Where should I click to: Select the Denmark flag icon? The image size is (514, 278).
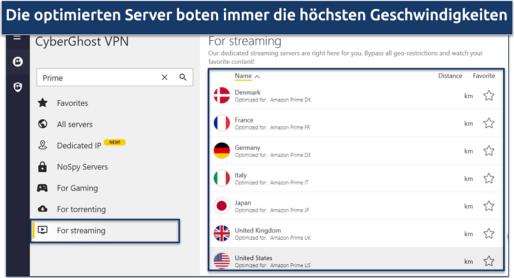coord(221,96)
